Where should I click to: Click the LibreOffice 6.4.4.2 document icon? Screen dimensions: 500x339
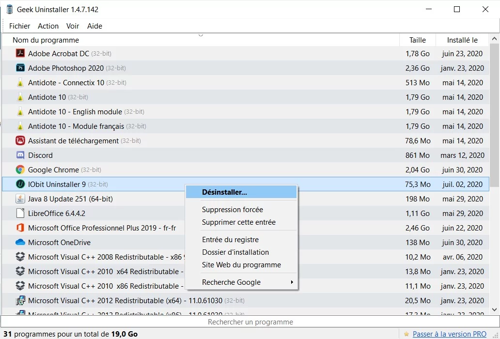[x=20, y=213]
